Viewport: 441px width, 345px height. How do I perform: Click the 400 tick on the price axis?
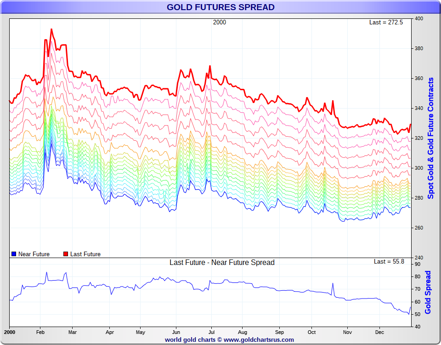coord(419,18)
